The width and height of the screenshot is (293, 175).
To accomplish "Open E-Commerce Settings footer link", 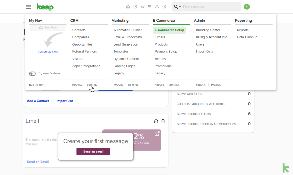I will click(174, 85).
